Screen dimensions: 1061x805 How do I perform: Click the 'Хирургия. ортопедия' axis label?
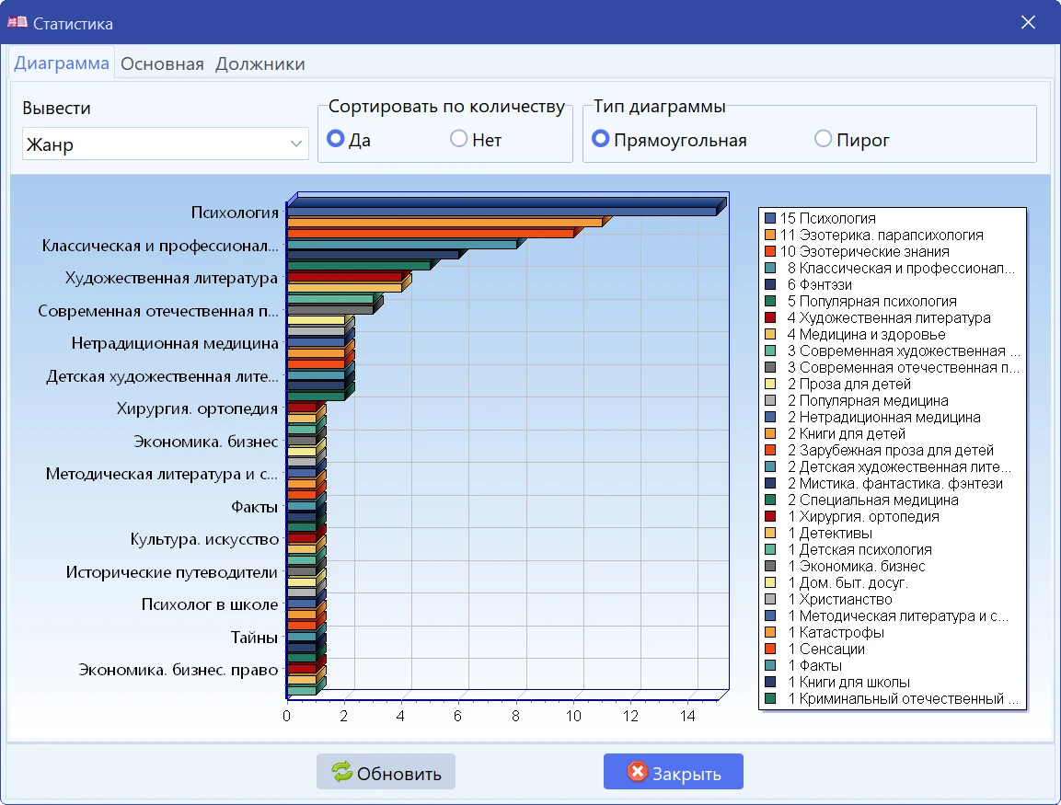pos(197,409)
